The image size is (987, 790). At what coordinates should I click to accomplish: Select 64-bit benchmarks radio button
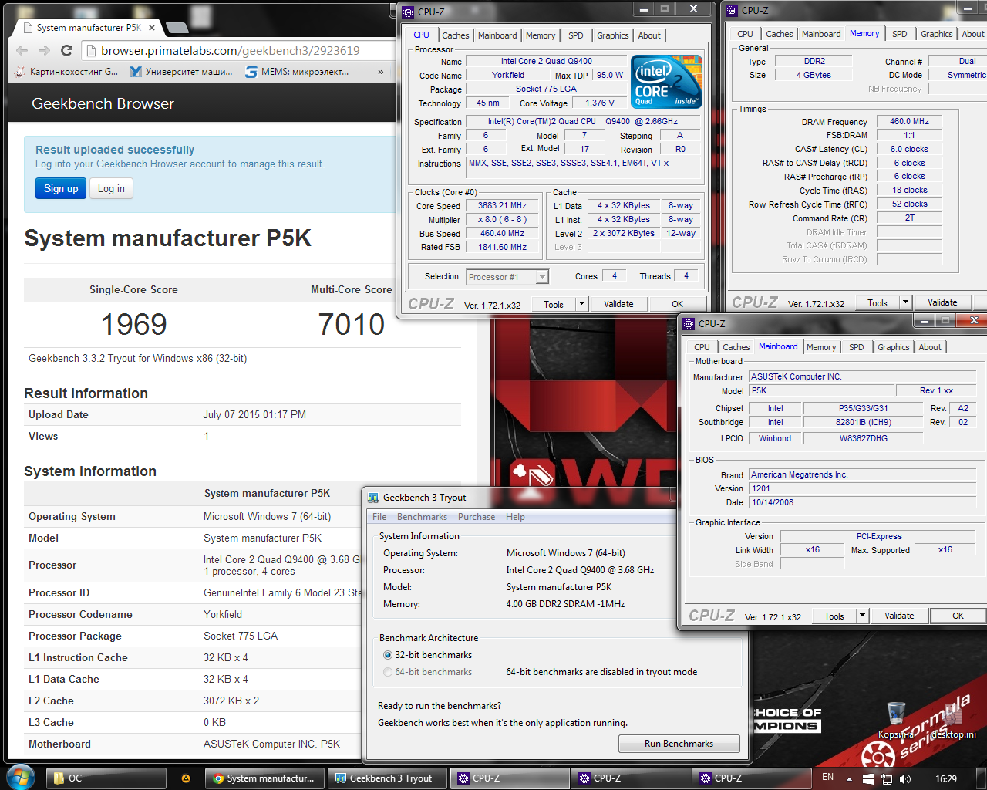pos(388,672)
